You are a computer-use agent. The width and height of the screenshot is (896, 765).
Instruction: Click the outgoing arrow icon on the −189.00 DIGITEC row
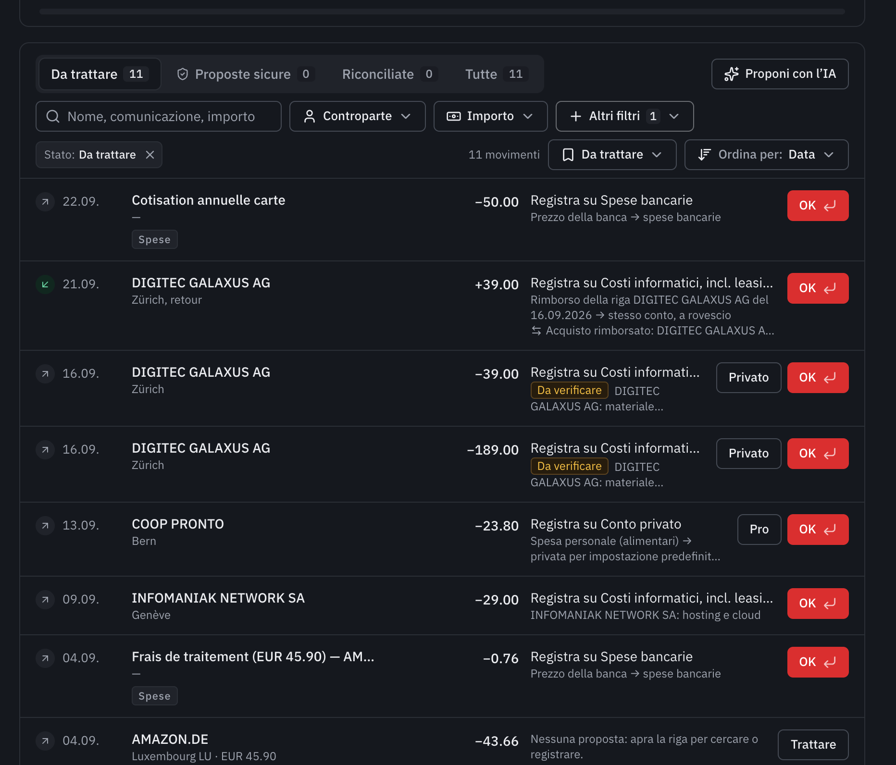tap(45, 450)
